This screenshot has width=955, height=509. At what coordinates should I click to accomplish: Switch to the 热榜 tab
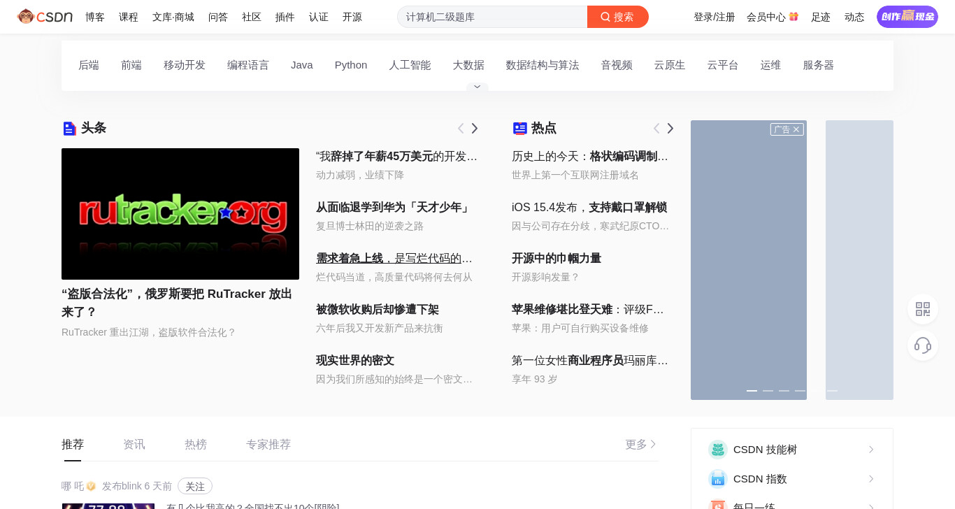tap(196, 445)
